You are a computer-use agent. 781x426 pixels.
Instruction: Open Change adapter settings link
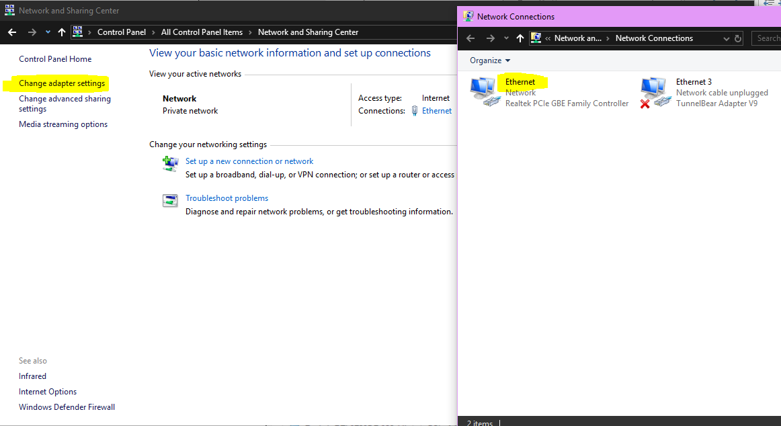[62, 84]
